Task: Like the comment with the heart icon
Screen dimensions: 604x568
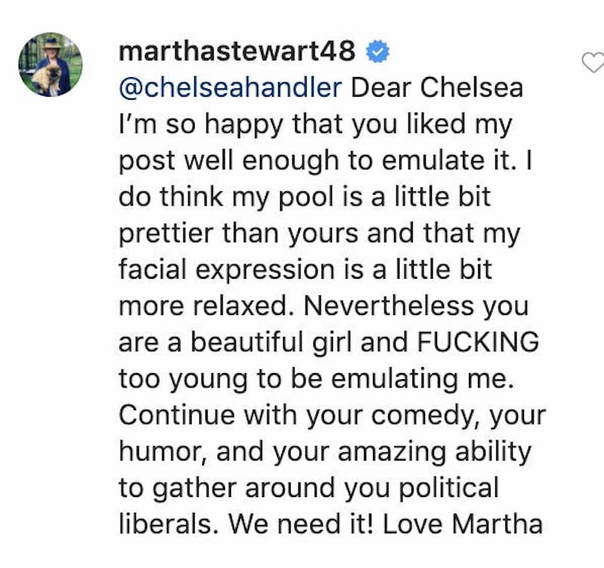Action: coord(593,63)
